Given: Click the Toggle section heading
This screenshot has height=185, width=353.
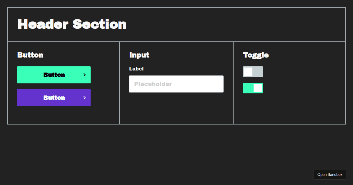Looking at the screenshot, I should [256, 55].
